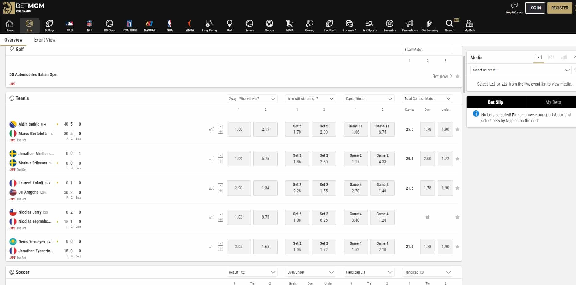Expand the Result 1X2 dropdown
Image resolution: width=576 pixels, height=285 pixels.
click(252, 272)
